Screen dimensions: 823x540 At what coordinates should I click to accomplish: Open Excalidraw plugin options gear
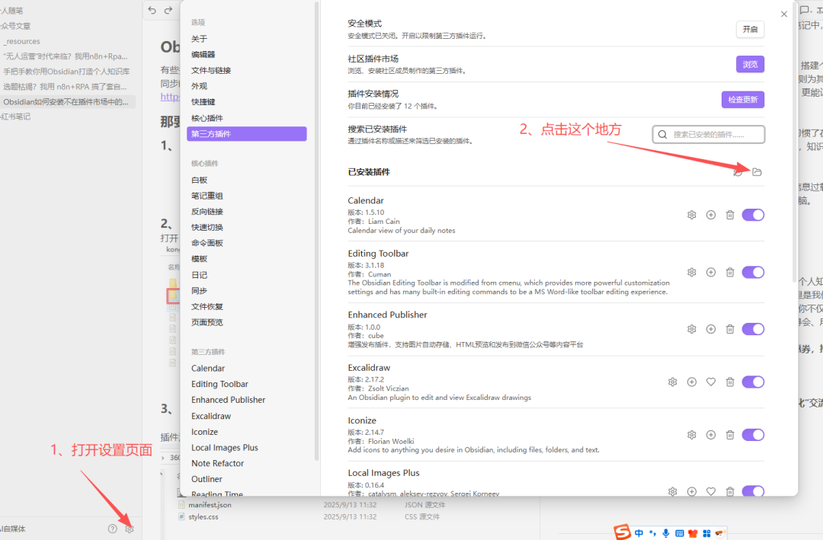[x=672, y=382]
